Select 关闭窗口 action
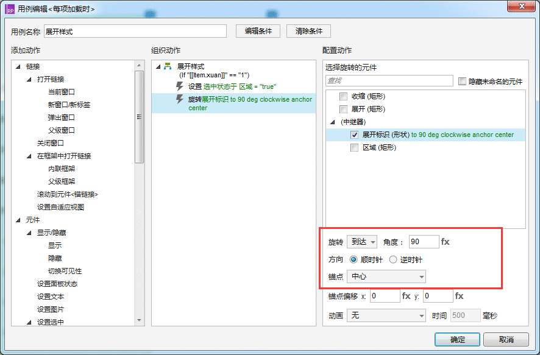The image size is (540, 355). tap(50, 143)
